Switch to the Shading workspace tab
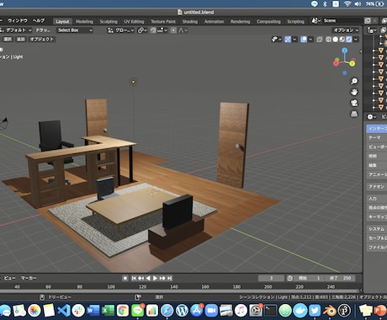Screen dimensions: 387x320 [190, 21]
